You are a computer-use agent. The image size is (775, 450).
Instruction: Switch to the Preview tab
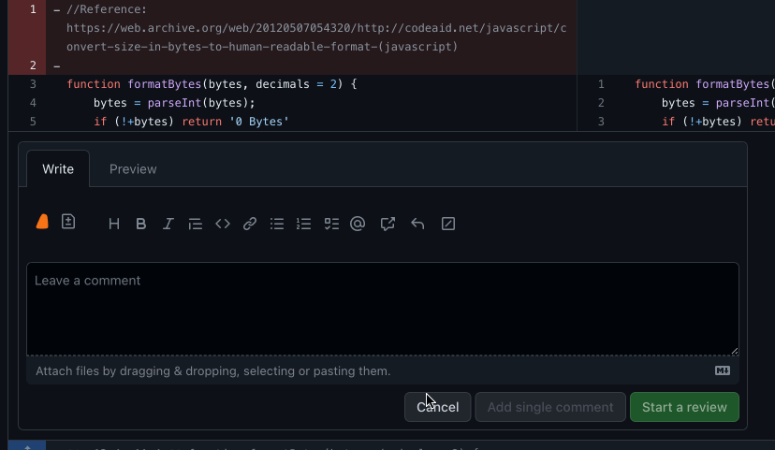tap(133, 169)
